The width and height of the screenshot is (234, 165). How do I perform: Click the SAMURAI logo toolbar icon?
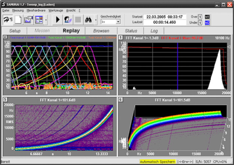coord(8,20)
